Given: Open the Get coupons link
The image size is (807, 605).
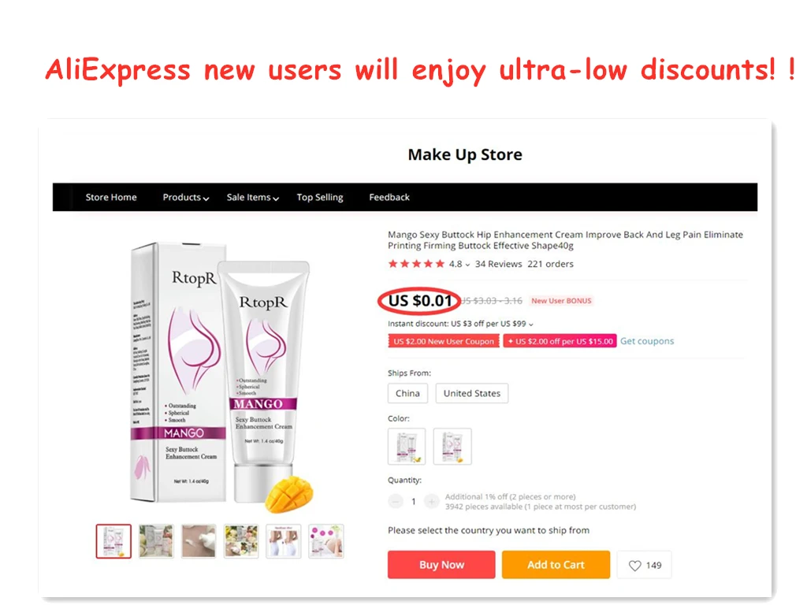Looking at the screenshot, I should [x=647, y=341].
